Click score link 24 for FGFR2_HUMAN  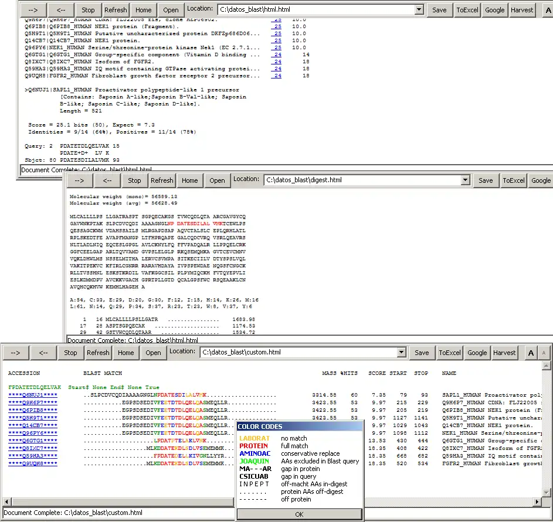pos(276,76)
